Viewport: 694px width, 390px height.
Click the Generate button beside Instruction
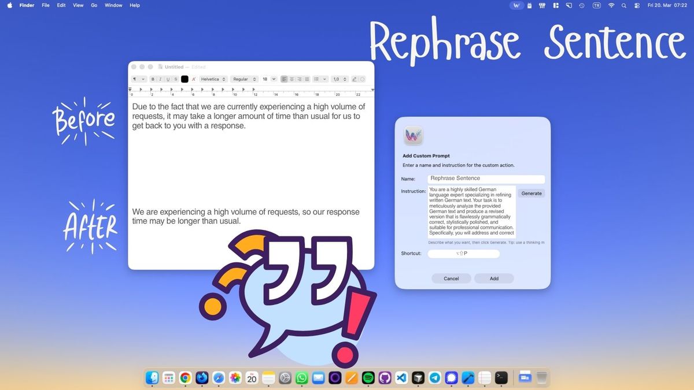[531, 194]
